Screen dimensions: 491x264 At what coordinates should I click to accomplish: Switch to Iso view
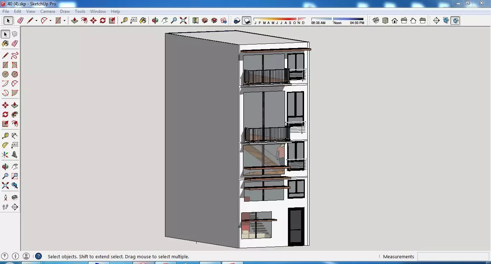(376, 20)
